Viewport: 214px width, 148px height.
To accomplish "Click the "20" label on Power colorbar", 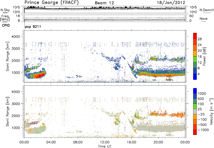I will pos(200,51).
